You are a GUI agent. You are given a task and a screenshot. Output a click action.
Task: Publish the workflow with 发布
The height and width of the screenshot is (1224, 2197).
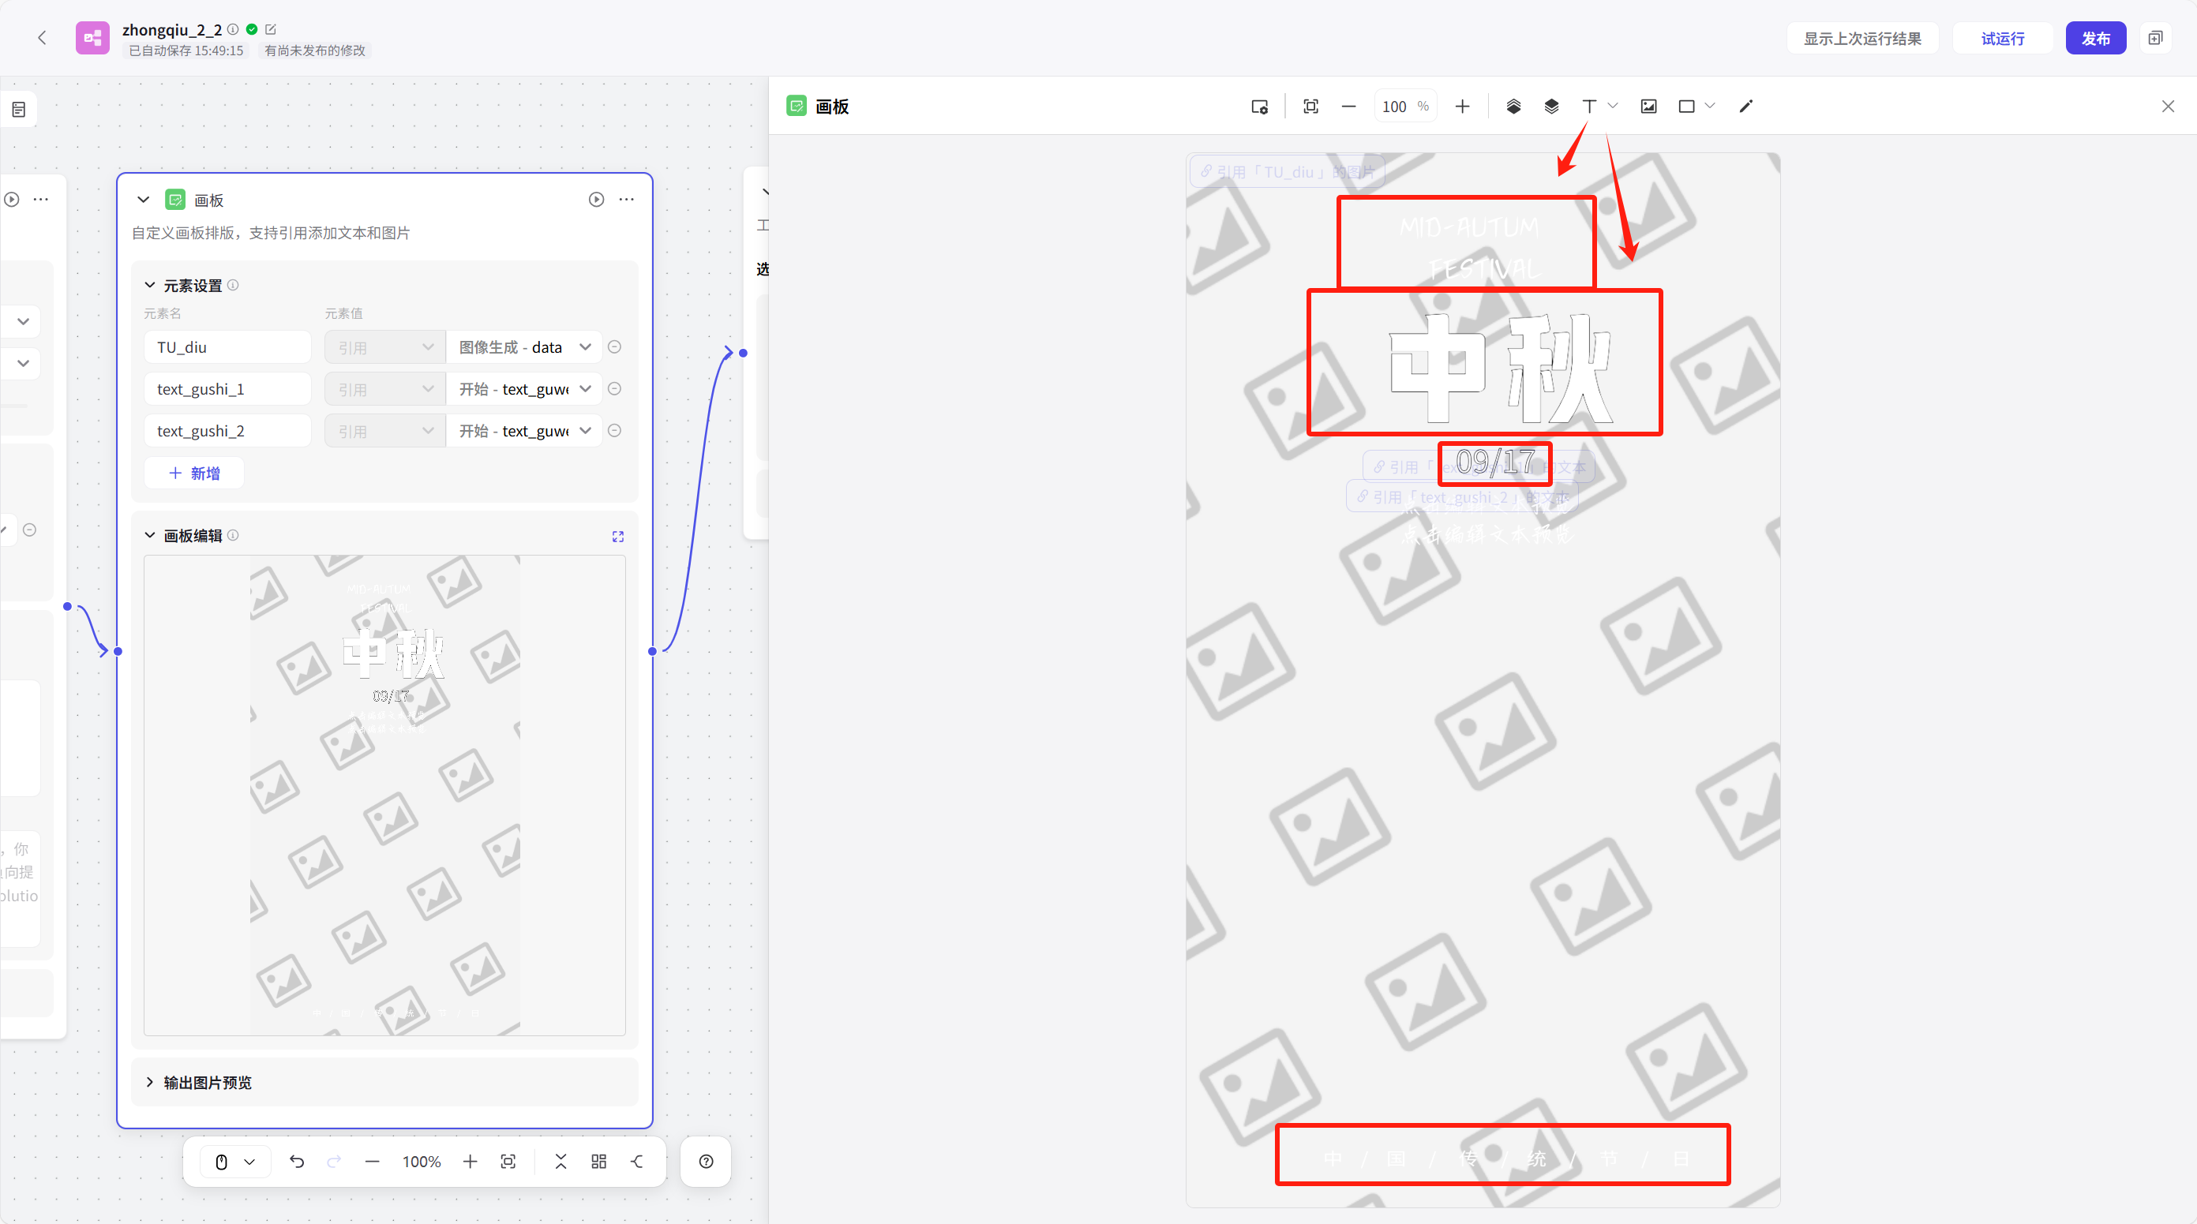pos(2095,39)
